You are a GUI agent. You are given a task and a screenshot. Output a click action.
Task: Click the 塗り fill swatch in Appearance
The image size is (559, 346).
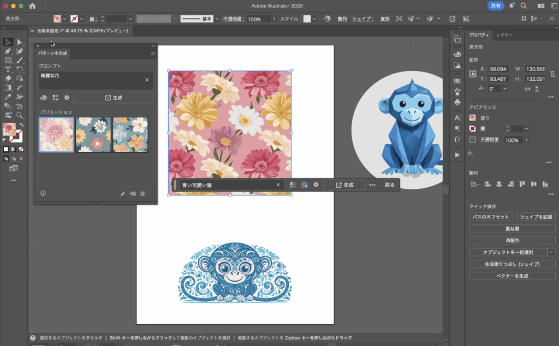(473, 117)
